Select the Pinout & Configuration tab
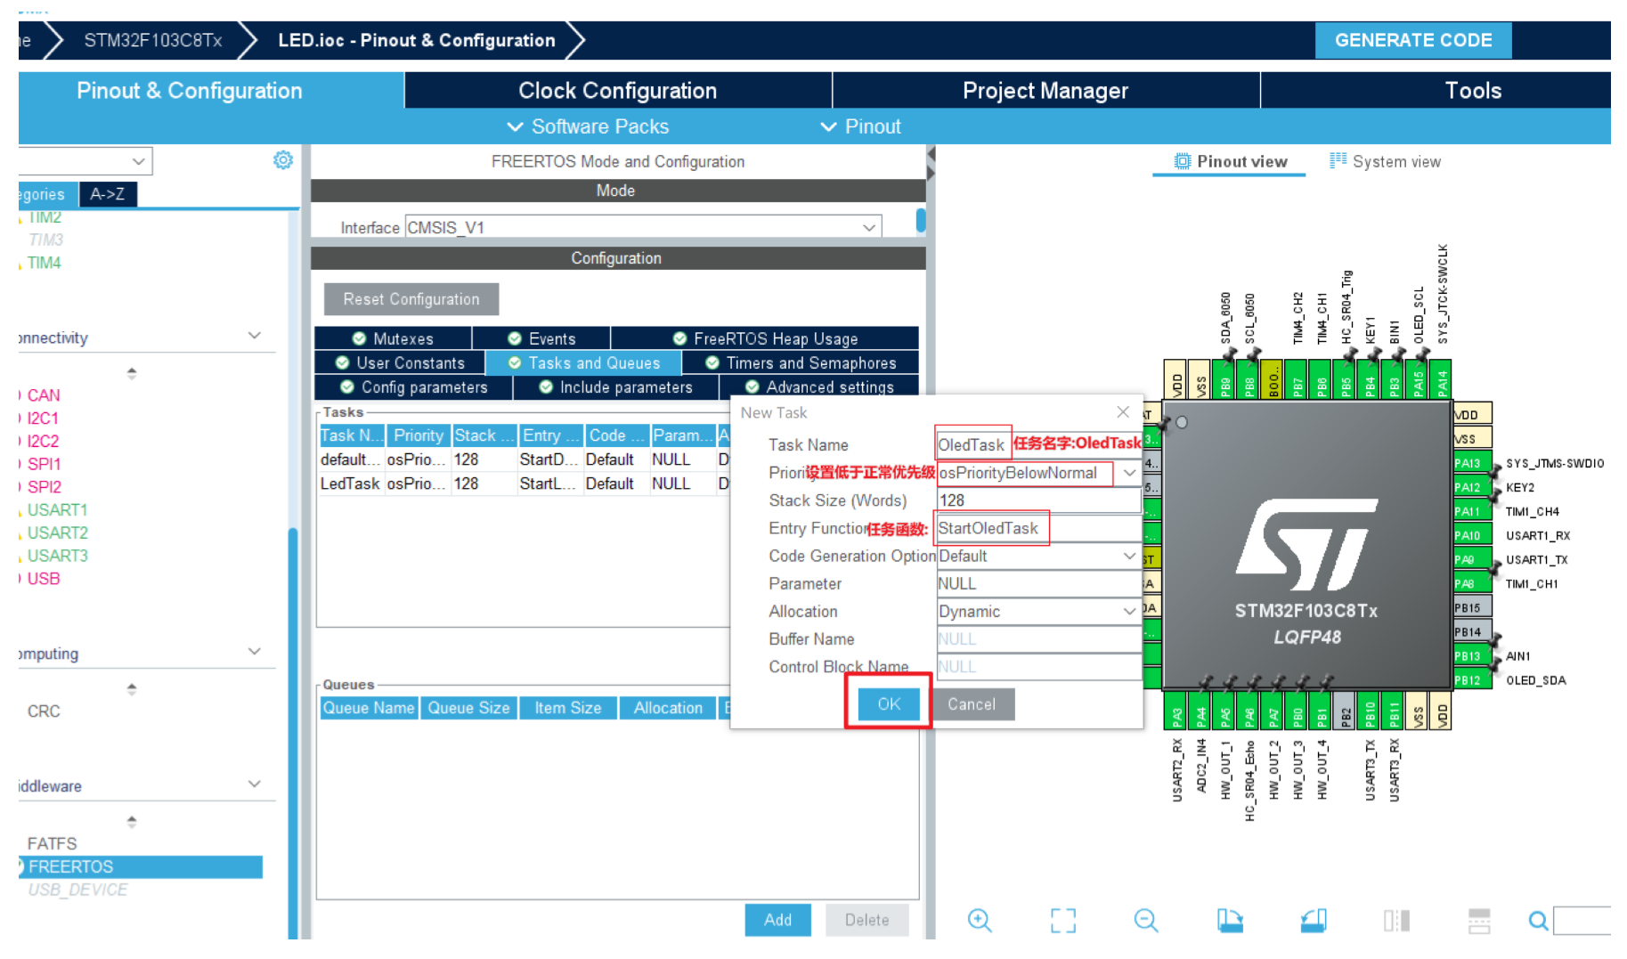Viewport: 1627px width, 959px height. coord(190,91)
